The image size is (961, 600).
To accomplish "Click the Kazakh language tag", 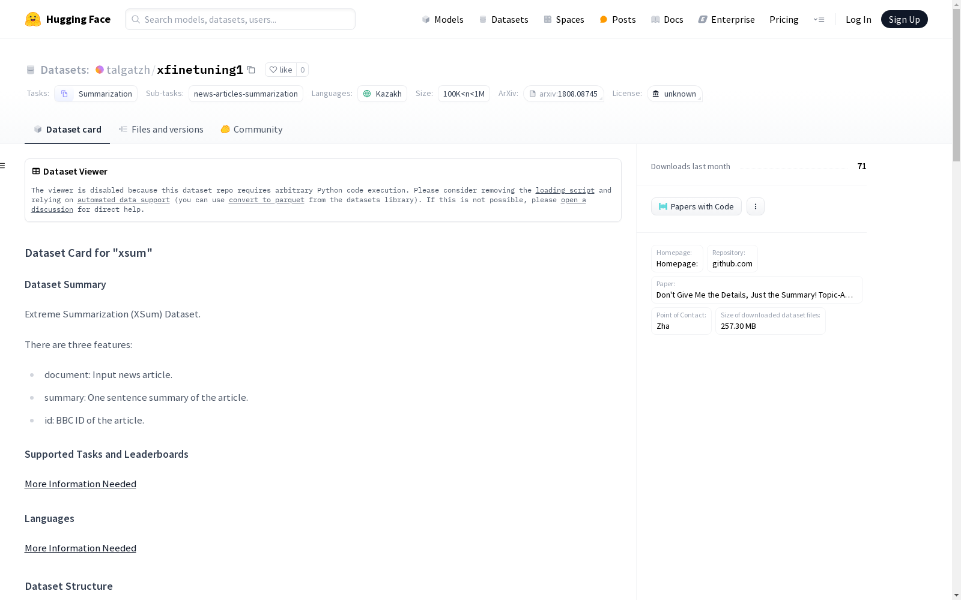I will coord(382,94).
